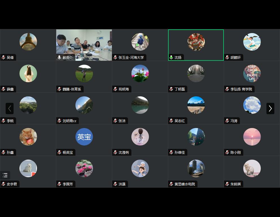Viewport: 280px width, 217px height.
Task: Click the white fox avatar of 史宇君
Action: pyautogui.click(x=28, y=168)
